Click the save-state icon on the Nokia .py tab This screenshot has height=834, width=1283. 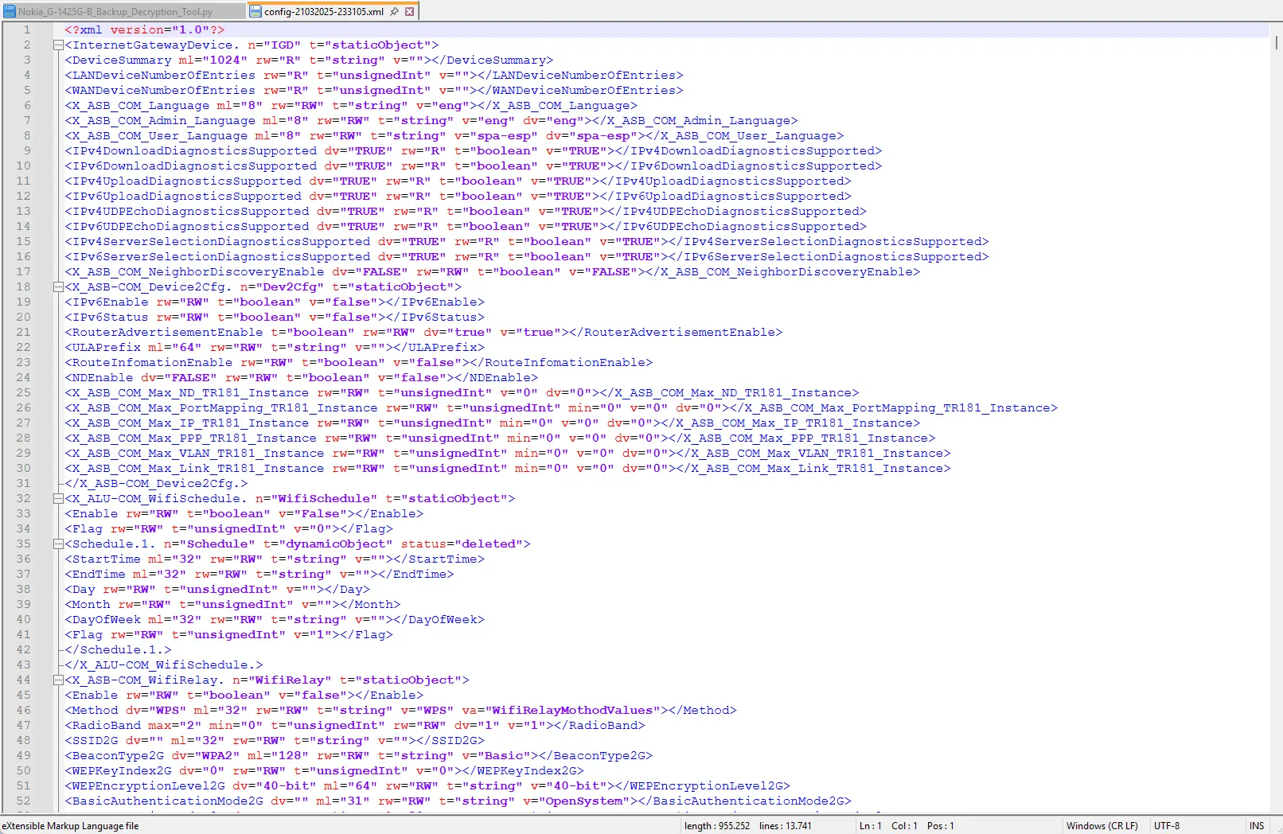click(10, 12)
